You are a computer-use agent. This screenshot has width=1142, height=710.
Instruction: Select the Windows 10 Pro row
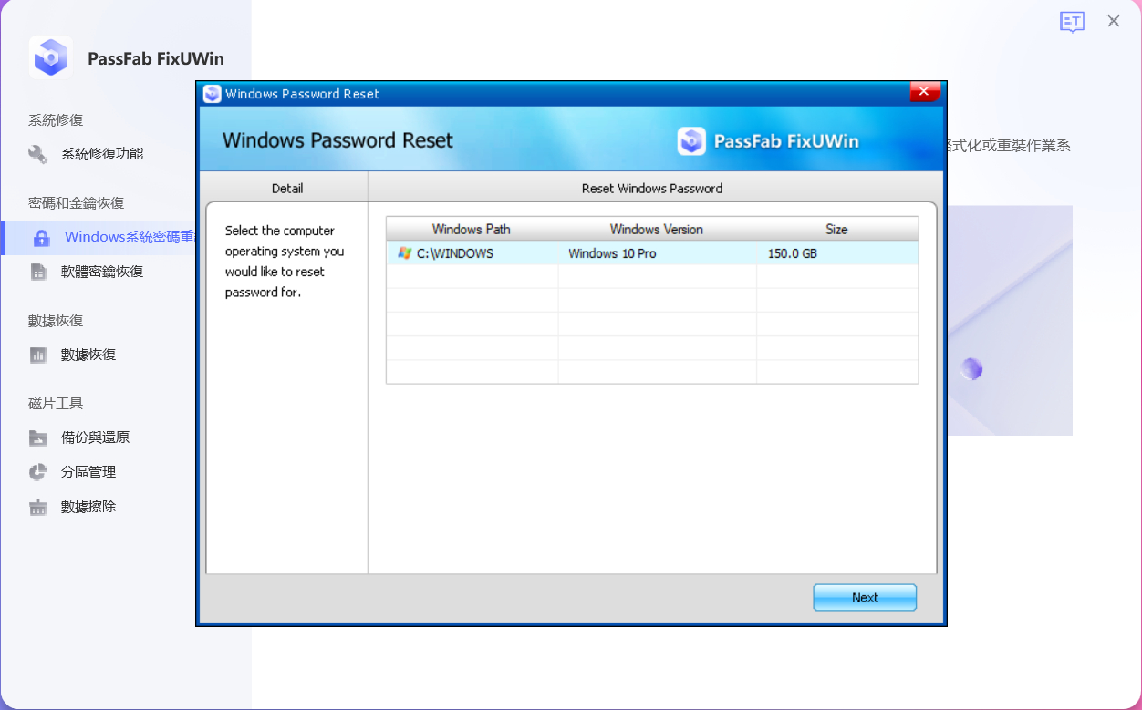(x=612, y=253)
